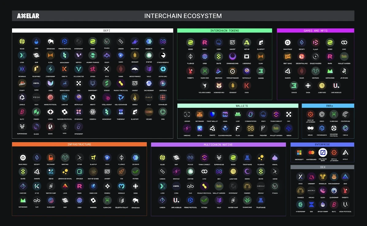Click the Ledger wallet icon
The width and height of the screenshot is (367, 226).
pyautogui.click(x=187, y=115)
